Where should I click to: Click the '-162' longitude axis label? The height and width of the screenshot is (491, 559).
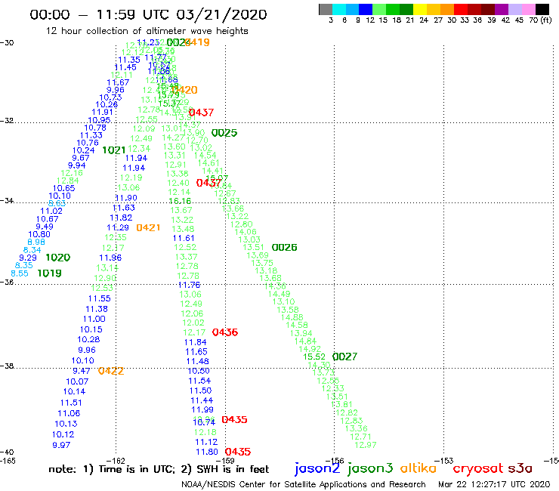(x=116, y=461)
